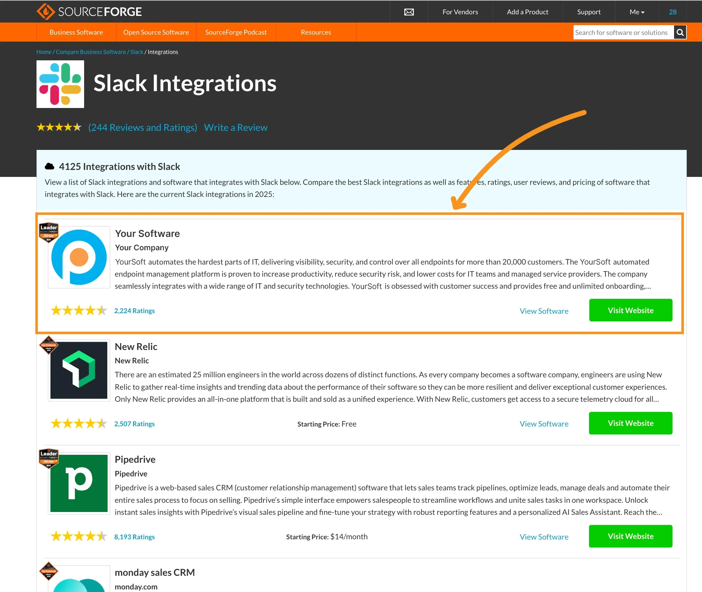This screenshot has height=592, width=702.
Task: Open the Me dropdown menu
Action: (637, 12)
